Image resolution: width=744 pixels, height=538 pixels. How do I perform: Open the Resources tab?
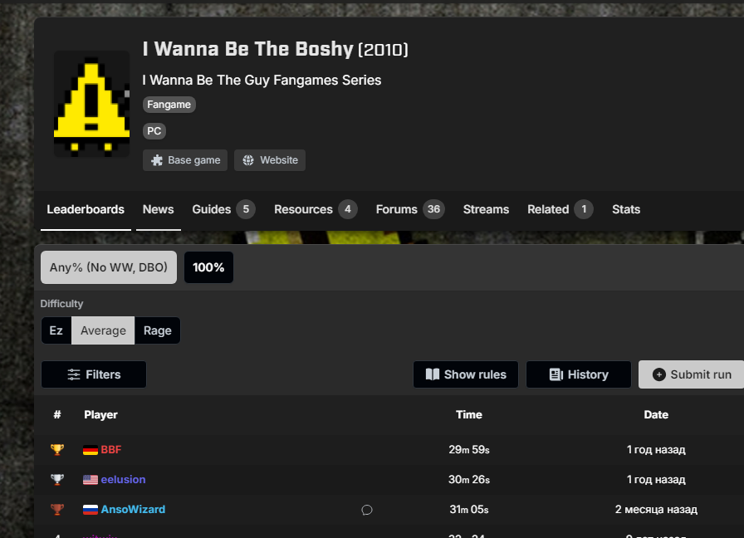coord(316,209)
